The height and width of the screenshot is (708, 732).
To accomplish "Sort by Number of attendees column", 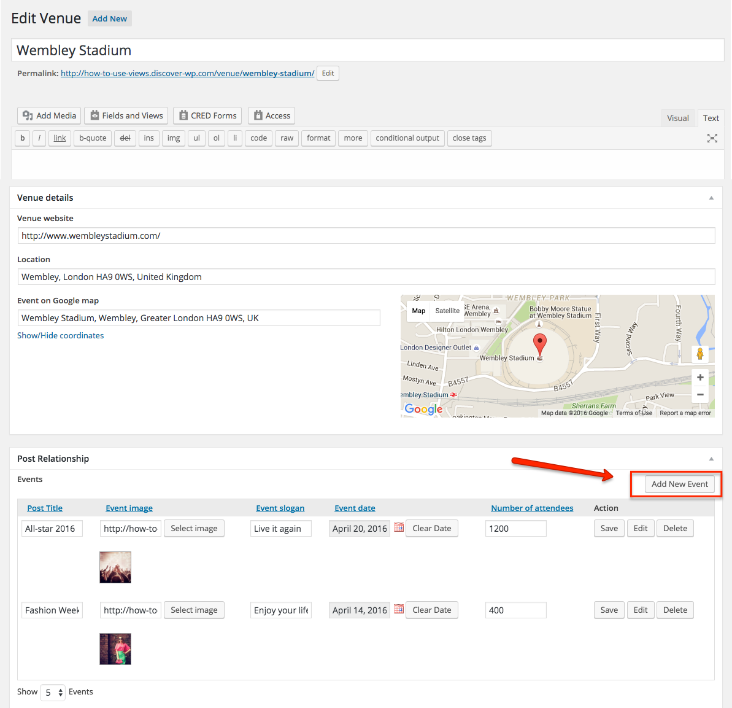I will coord(532,508).
